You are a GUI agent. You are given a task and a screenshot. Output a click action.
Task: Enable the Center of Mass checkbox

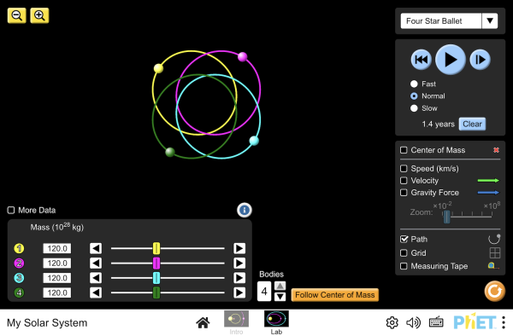pos(404,150)
